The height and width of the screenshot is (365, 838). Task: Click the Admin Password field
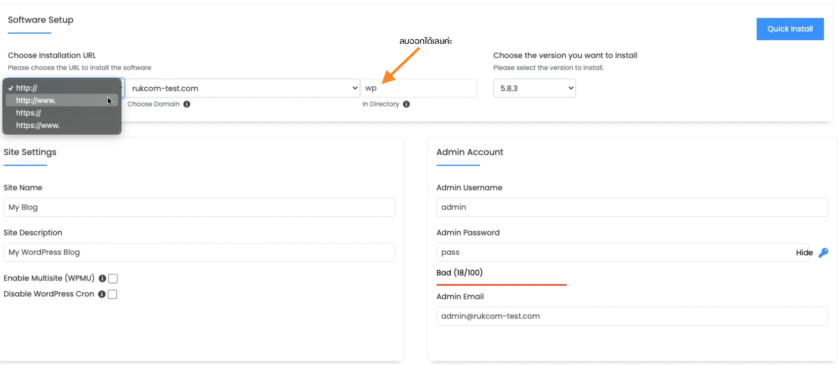[x=623, y=252]
